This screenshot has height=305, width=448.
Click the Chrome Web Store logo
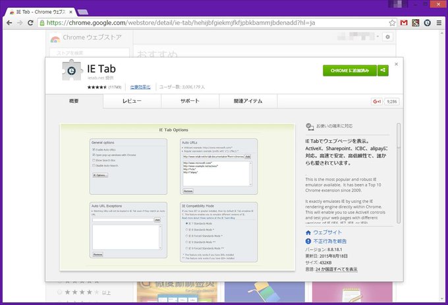coord(55,38)
